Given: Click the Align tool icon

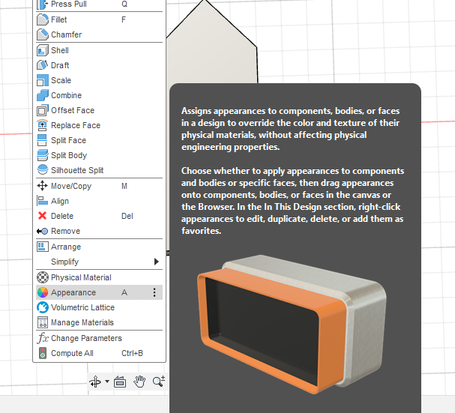Looking at the screenshot, I should click(x=43, y=201).
